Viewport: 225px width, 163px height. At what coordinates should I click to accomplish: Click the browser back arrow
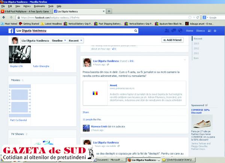pos(4,18)
